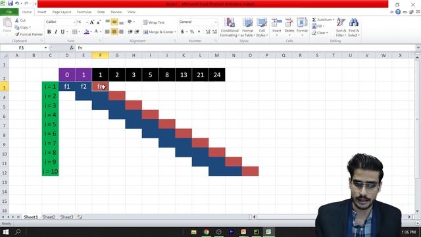
Task: Open Format as Table gallery
Action: [x=247, y=27]
